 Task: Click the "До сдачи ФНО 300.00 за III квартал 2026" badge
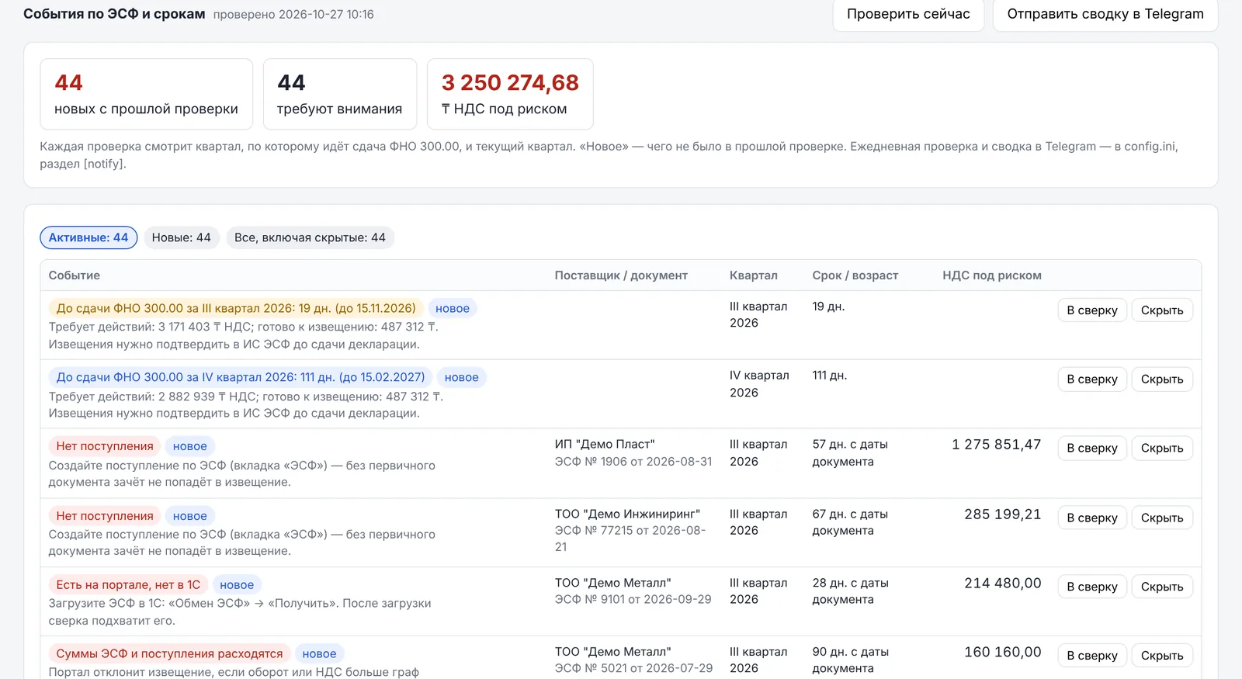[236, 309]
